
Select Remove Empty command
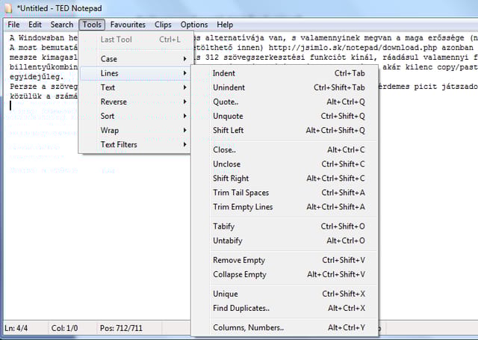tap(285, 260)
